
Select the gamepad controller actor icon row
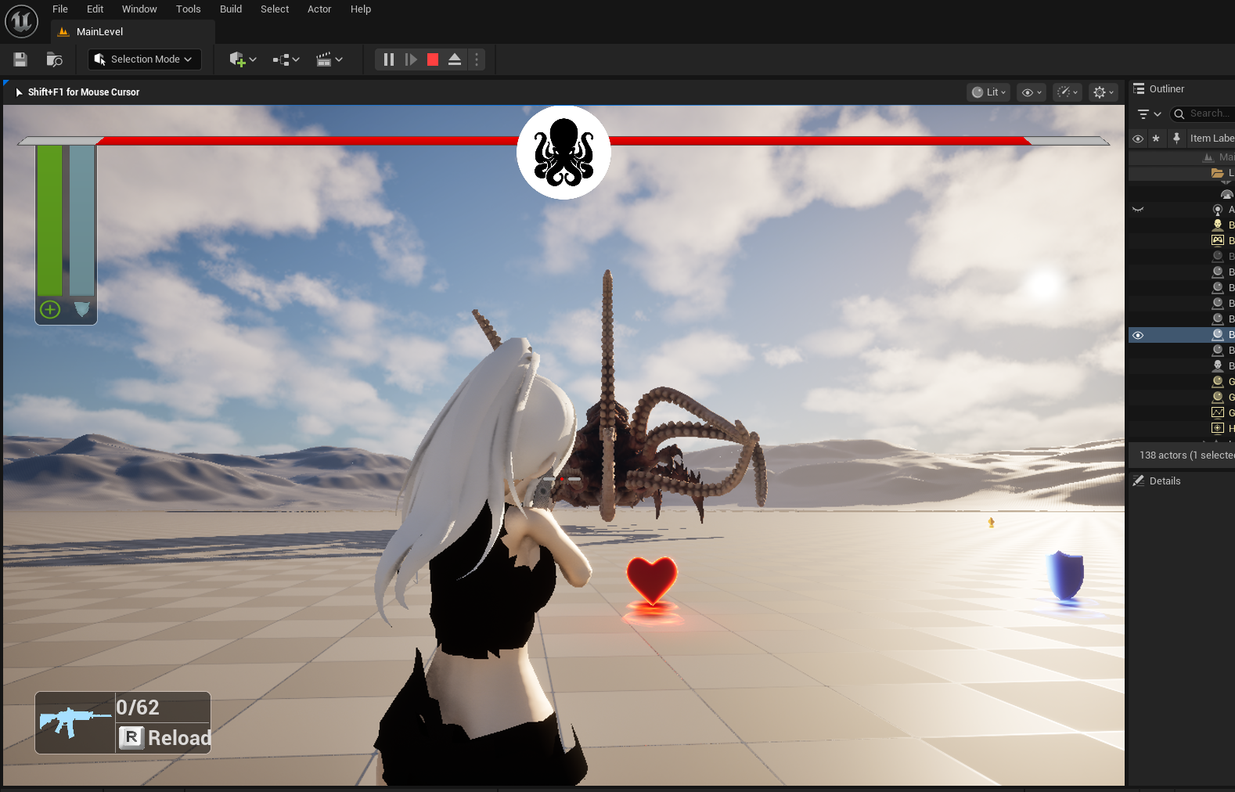click(x=1218, y=240)
